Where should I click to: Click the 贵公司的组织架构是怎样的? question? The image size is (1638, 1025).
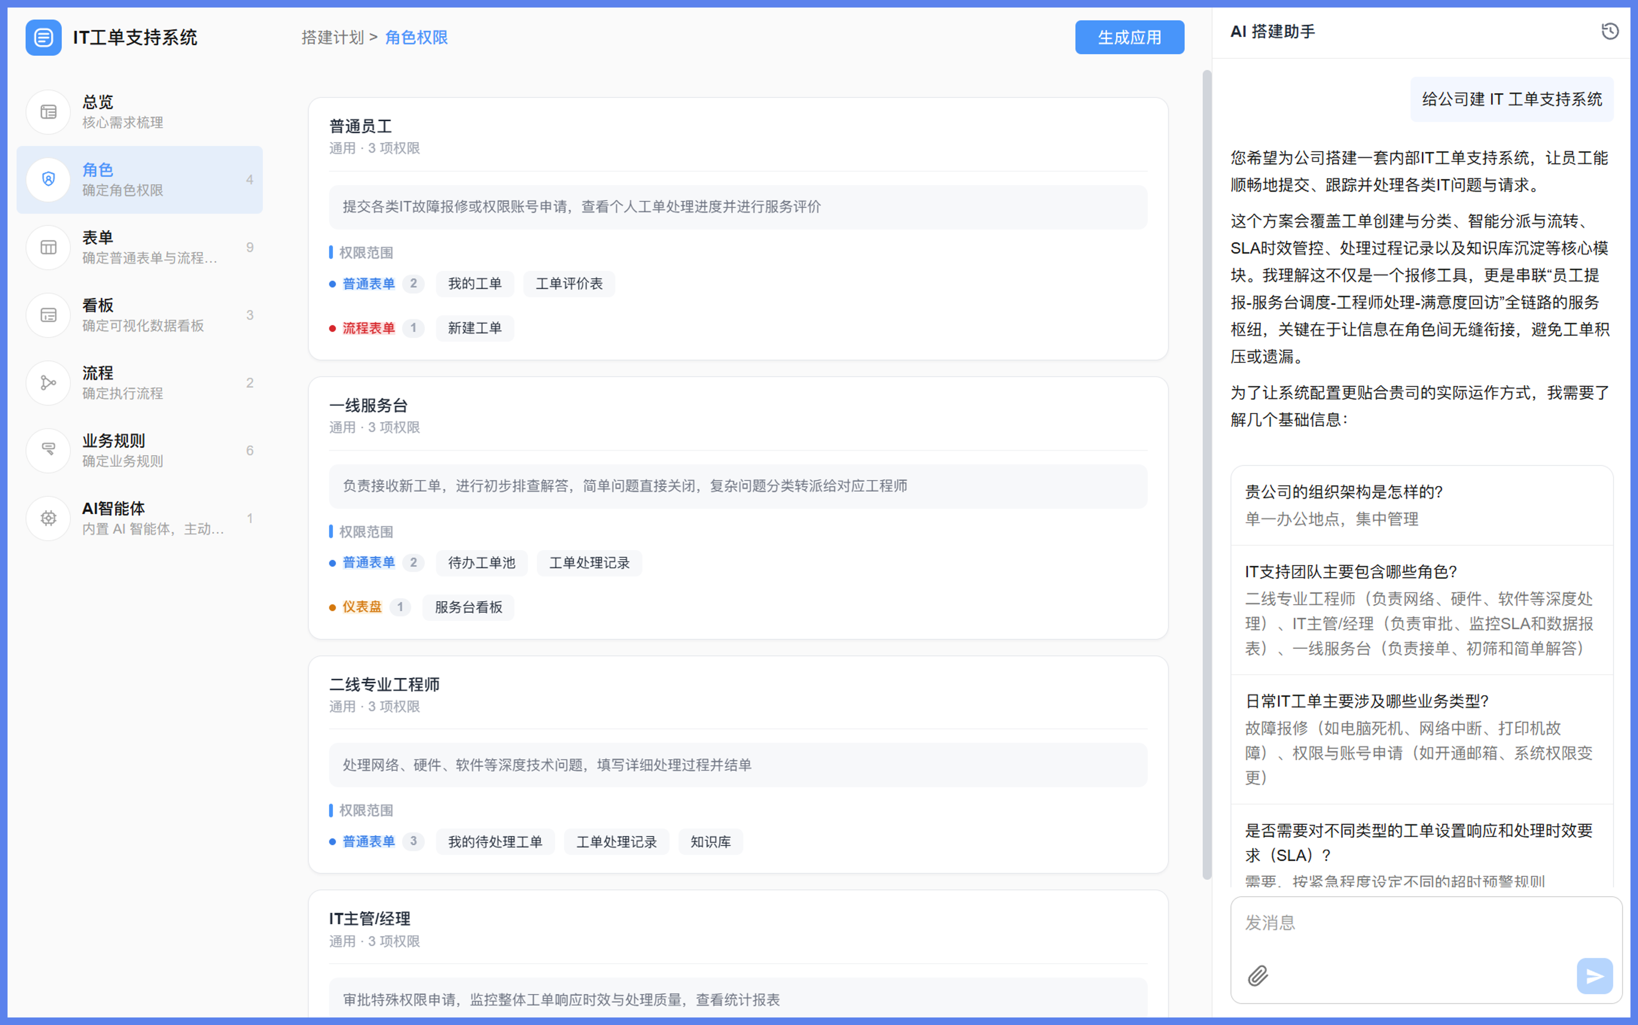click(x=1344, y=492)
